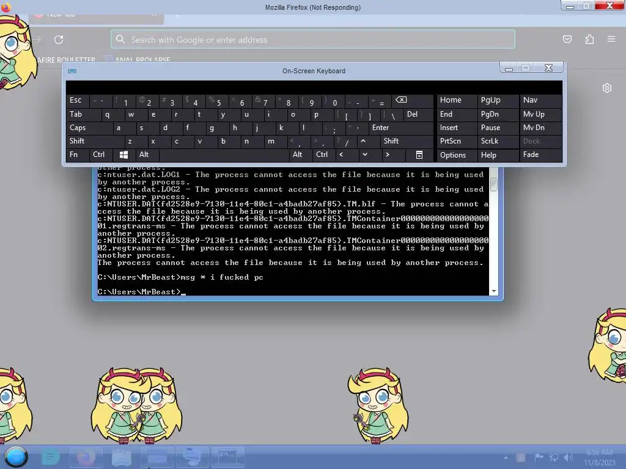Click the equals sign key

[380, 101]
